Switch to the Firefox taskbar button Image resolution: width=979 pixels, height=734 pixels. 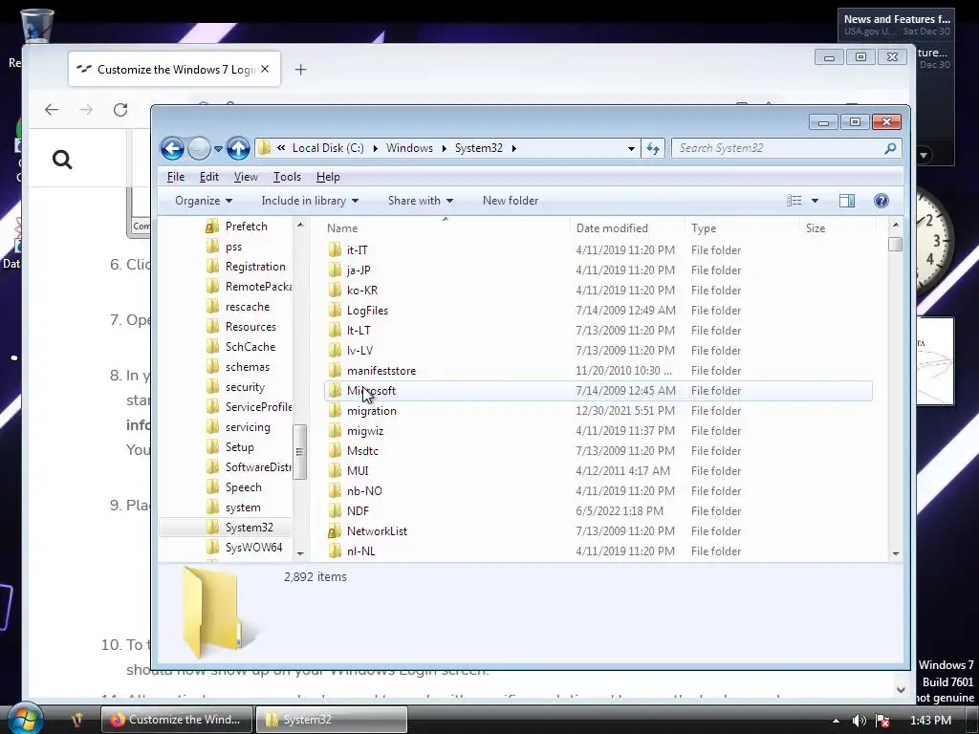pyautogui.click(x=177, y=720)
